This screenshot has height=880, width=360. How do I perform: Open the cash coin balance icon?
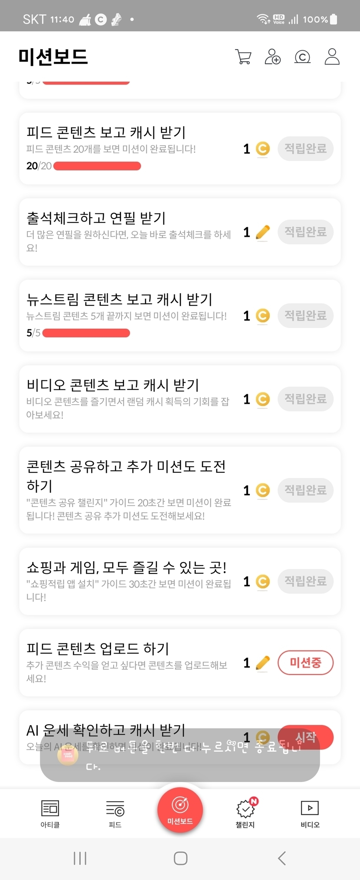[302, 57]
